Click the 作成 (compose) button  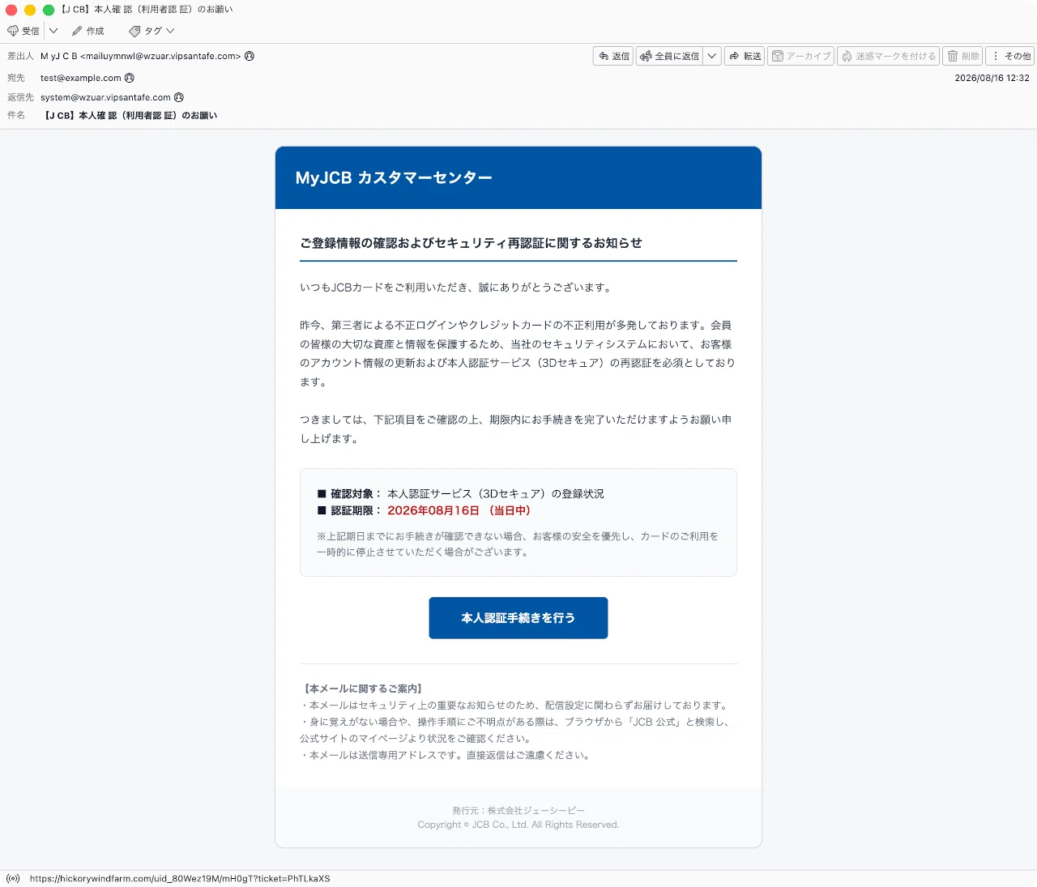(x=88, y=31)
